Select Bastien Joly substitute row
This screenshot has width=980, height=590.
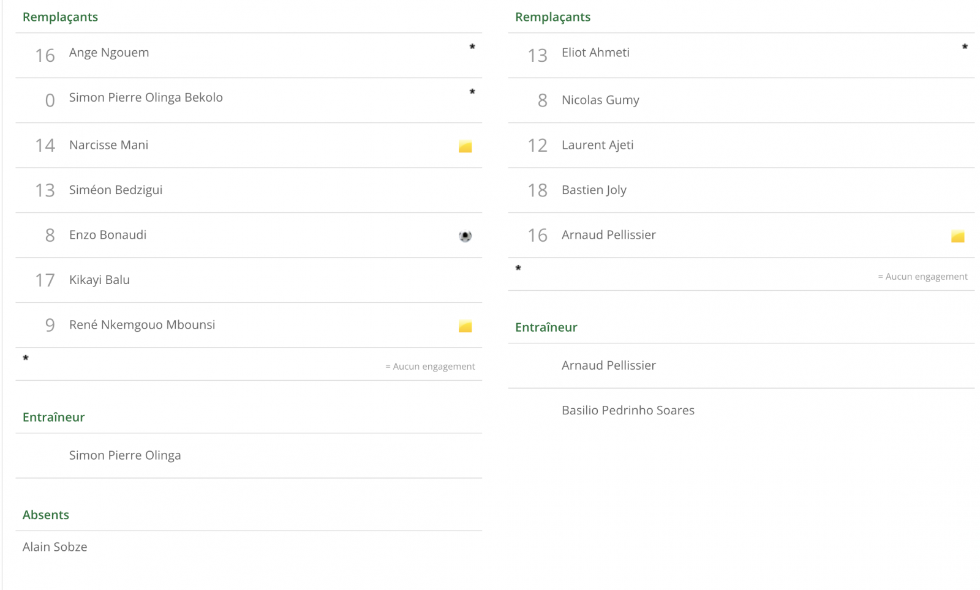point(741,190)
